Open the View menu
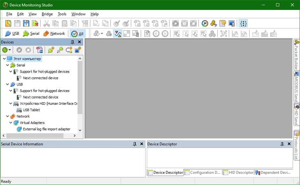 [x=33, y=14]
